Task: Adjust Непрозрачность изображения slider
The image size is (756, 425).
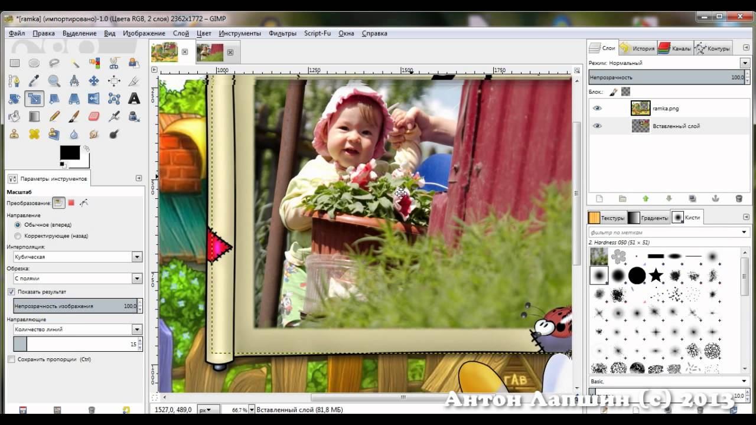Action: click(x=77, y=306)
